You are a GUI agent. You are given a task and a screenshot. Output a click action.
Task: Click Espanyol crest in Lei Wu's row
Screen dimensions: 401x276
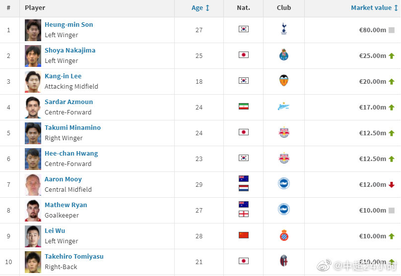pyautogui.click(x=284, y=235)
